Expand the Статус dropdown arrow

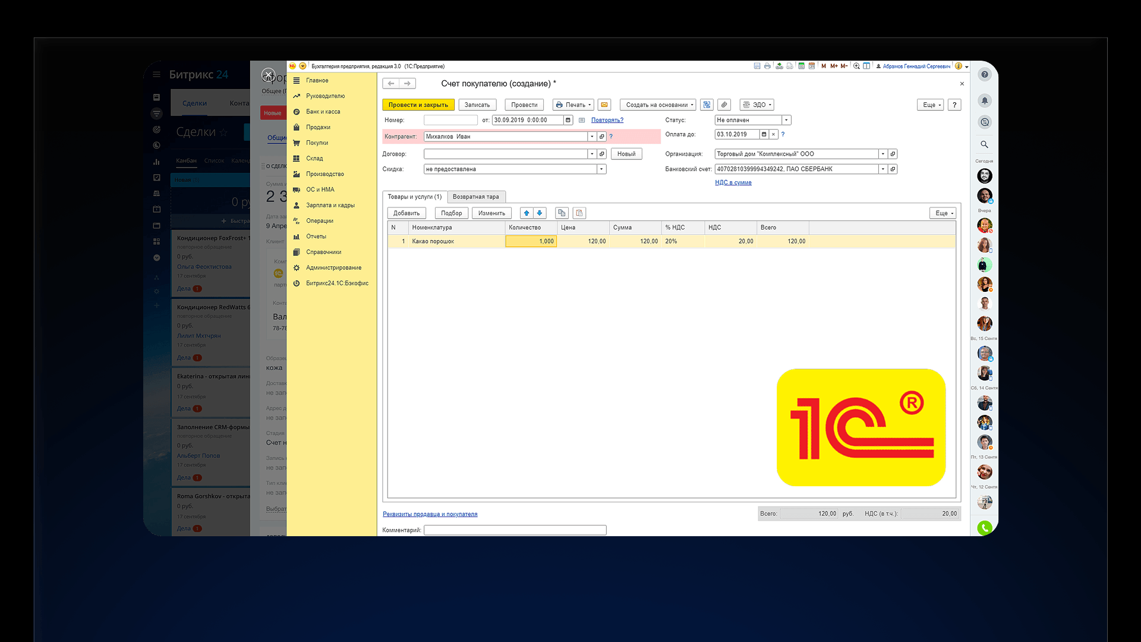[786, 120]
